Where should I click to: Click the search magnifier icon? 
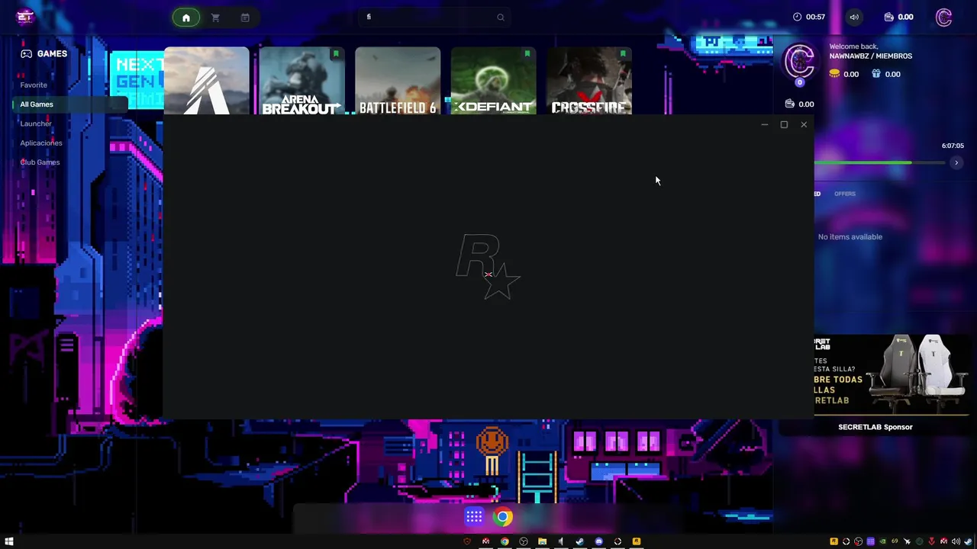501,18
